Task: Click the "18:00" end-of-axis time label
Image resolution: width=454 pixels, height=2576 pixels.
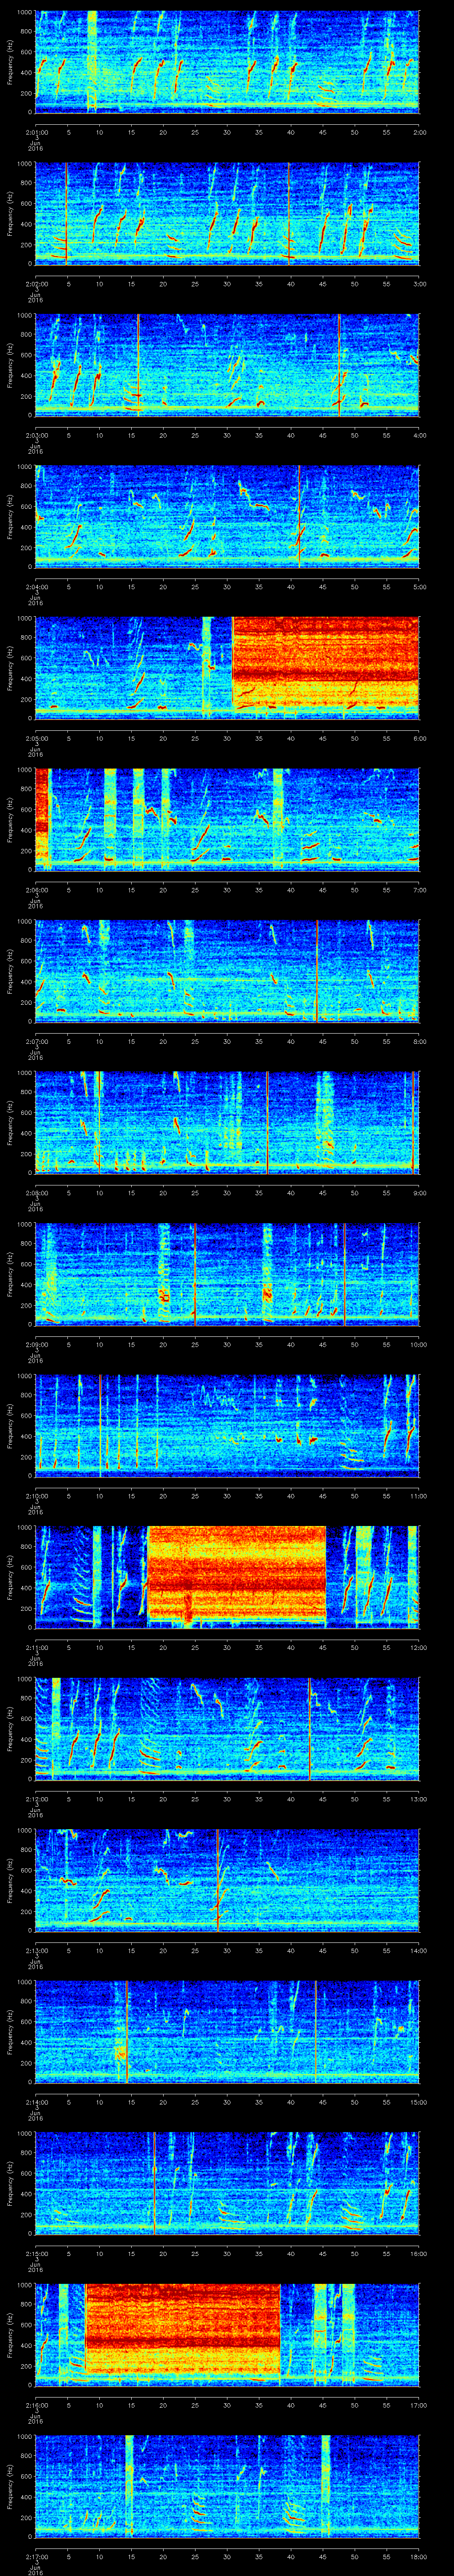Action: point(418,2556)
